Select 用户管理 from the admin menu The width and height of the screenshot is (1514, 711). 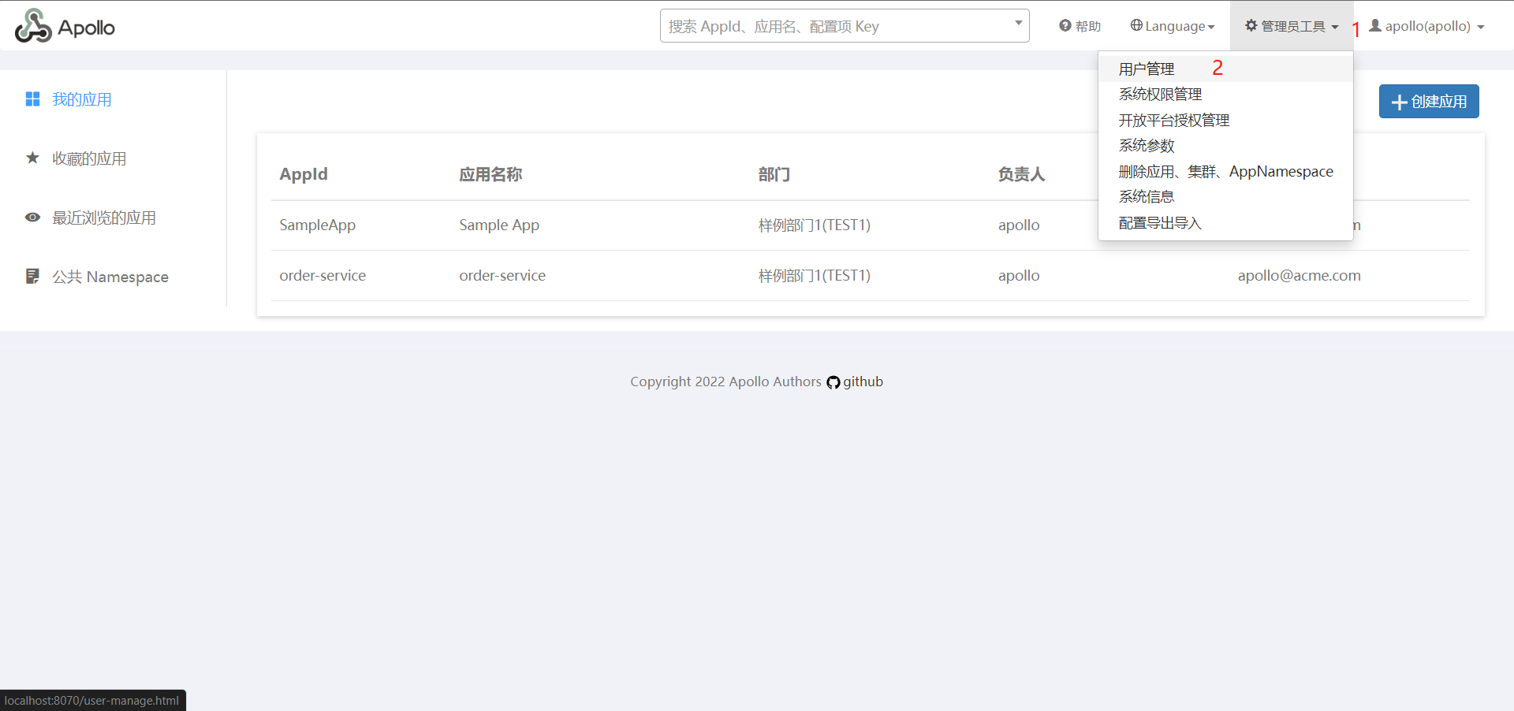coord(1147,69)
